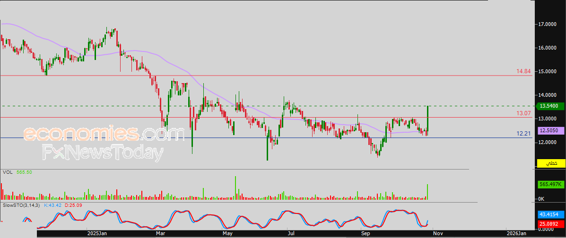The height and width of the screenshot is (238, 566).
Task: Click the Sep marker on time axis
Action: click(x=365, y=233)
